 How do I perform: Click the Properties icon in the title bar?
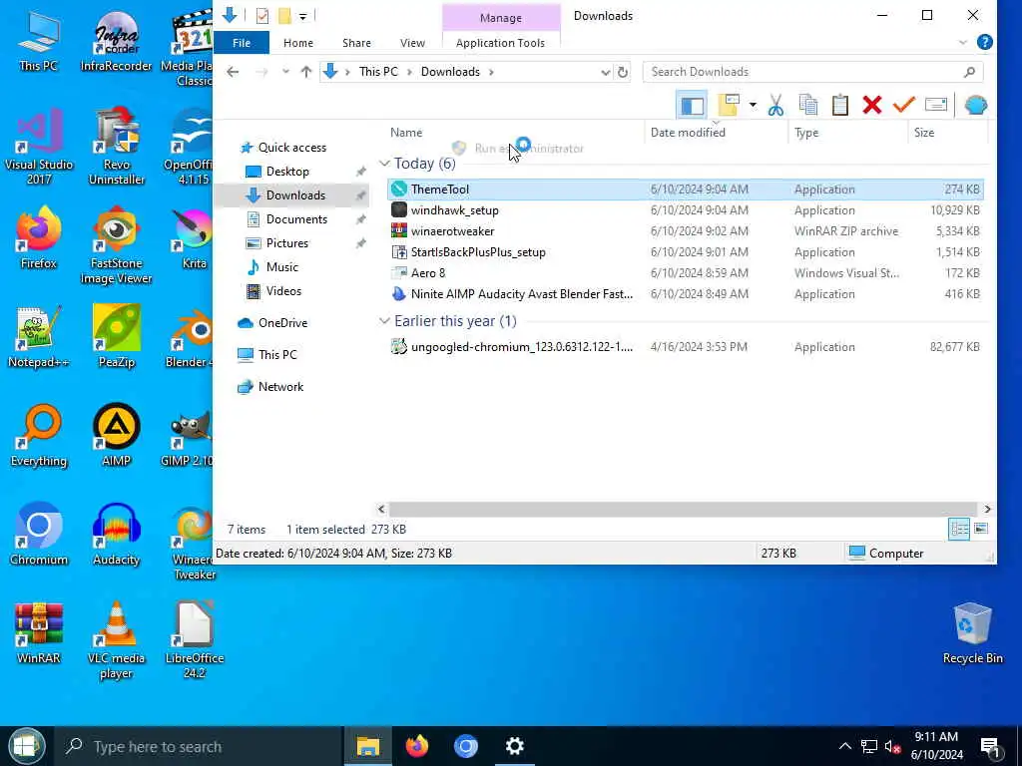262,16
